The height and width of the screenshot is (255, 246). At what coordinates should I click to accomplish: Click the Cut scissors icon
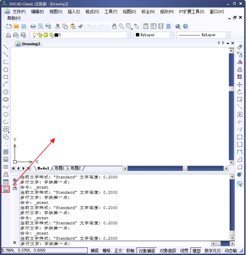58,26
